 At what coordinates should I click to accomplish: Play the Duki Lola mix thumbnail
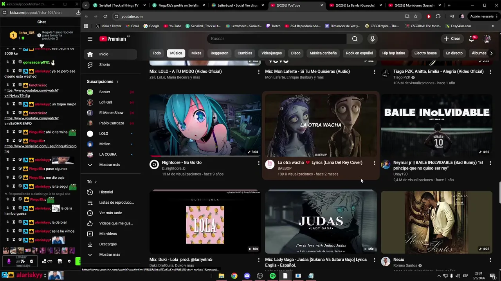(x=205, y=222)
